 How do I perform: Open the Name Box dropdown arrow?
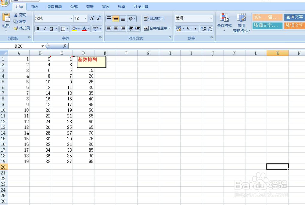click(x=43, y=46)
